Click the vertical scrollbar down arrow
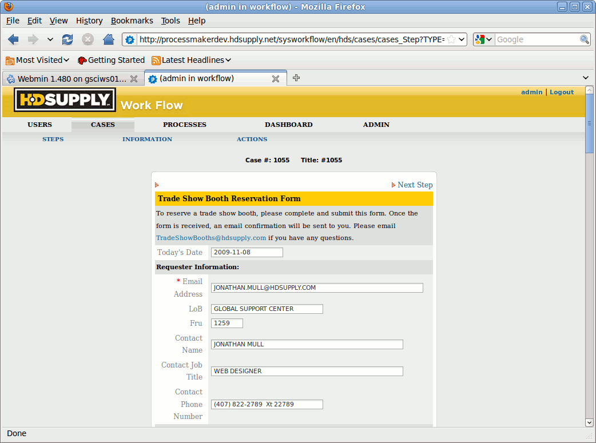The width and height of the screenshot is (596, 443). point(590,422)
